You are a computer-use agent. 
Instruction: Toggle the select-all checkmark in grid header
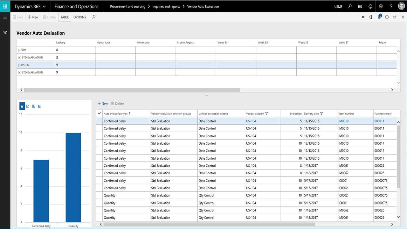point(100,114)
